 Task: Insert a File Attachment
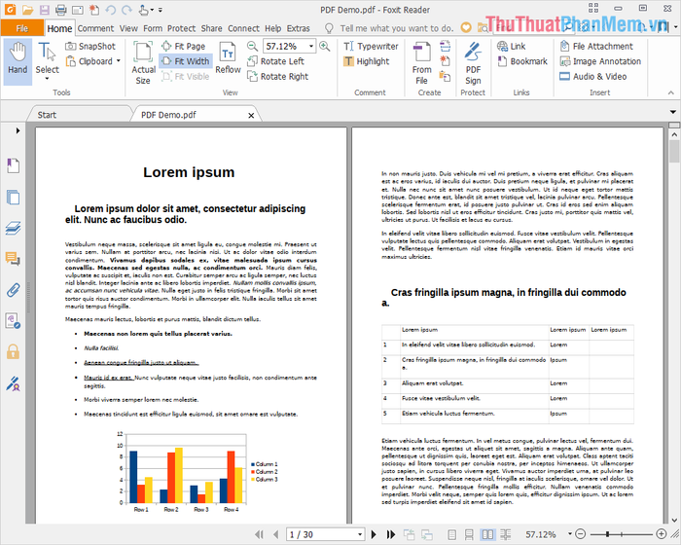coord(596,46)
